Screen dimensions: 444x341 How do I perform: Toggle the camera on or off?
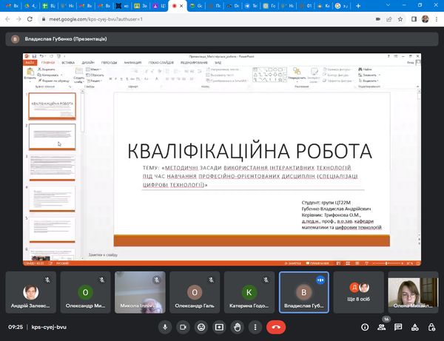183,326
